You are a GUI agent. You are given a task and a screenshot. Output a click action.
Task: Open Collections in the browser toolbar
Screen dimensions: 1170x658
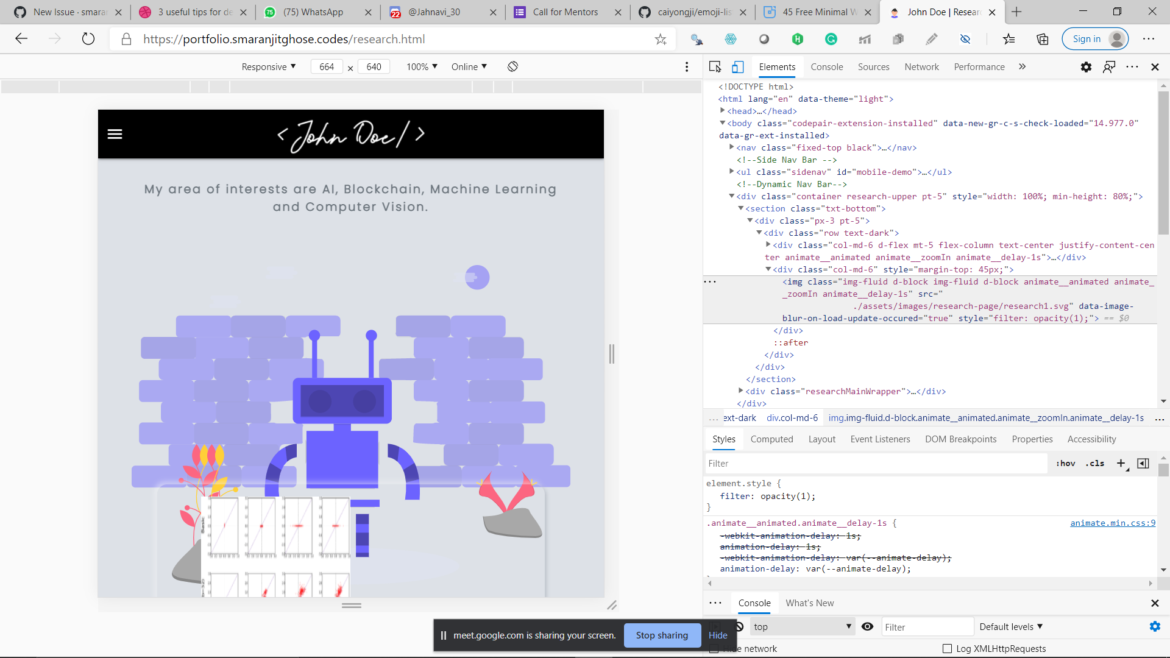click(x=1042, y=39)
